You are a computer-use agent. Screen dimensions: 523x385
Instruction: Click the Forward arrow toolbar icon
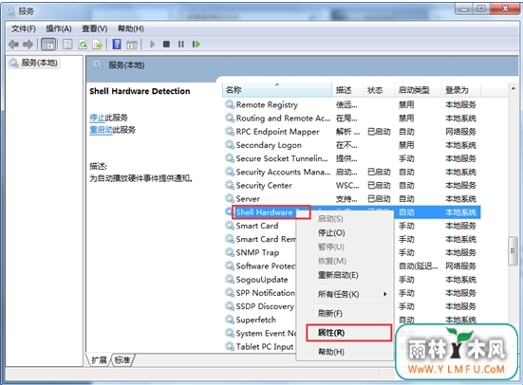tap(28, 44)
